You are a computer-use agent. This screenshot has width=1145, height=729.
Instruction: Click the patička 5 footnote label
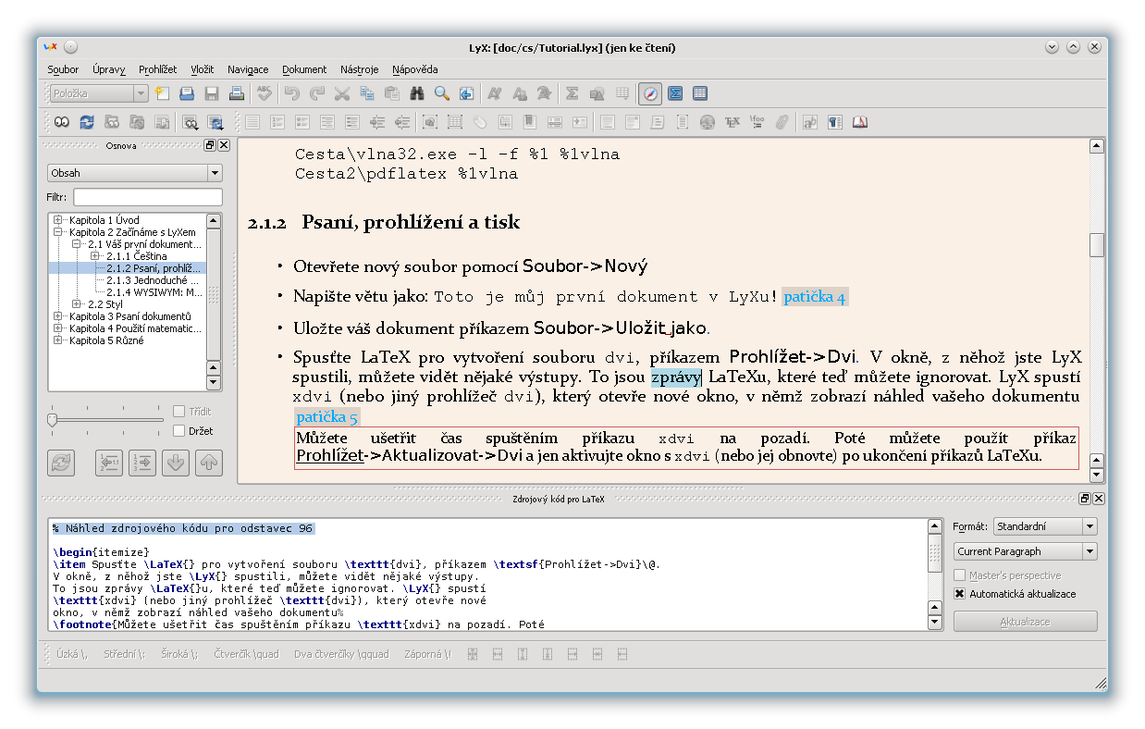tap(326, 417)
